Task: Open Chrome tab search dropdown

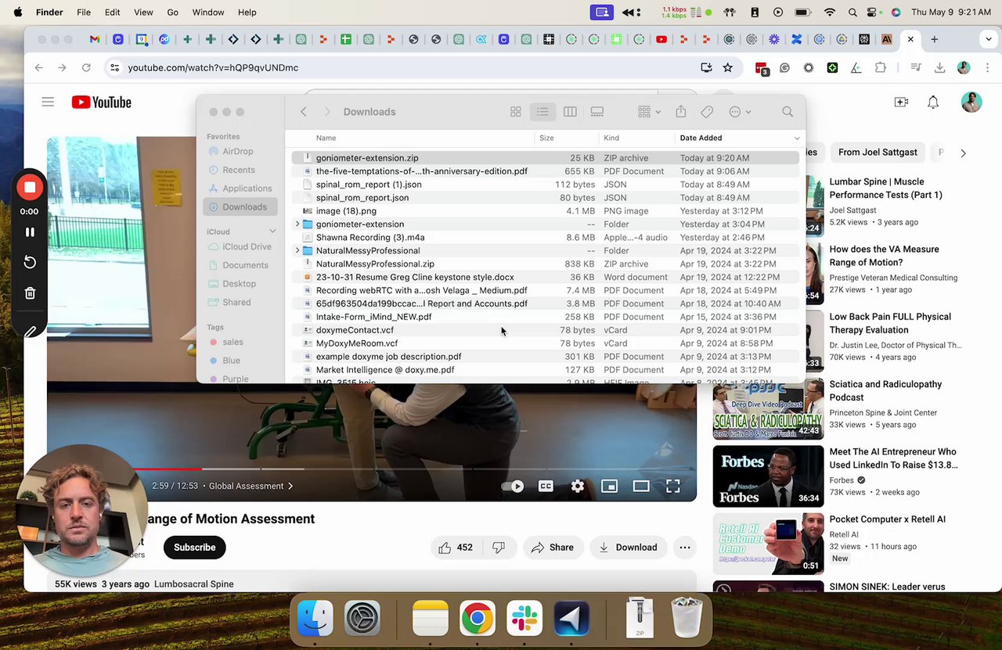Action: (x=989, y=39)
